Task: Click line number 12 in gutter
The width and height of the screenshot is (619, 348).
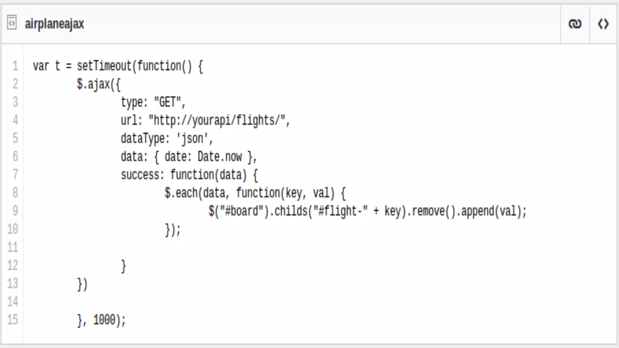Action: point(13,265)
